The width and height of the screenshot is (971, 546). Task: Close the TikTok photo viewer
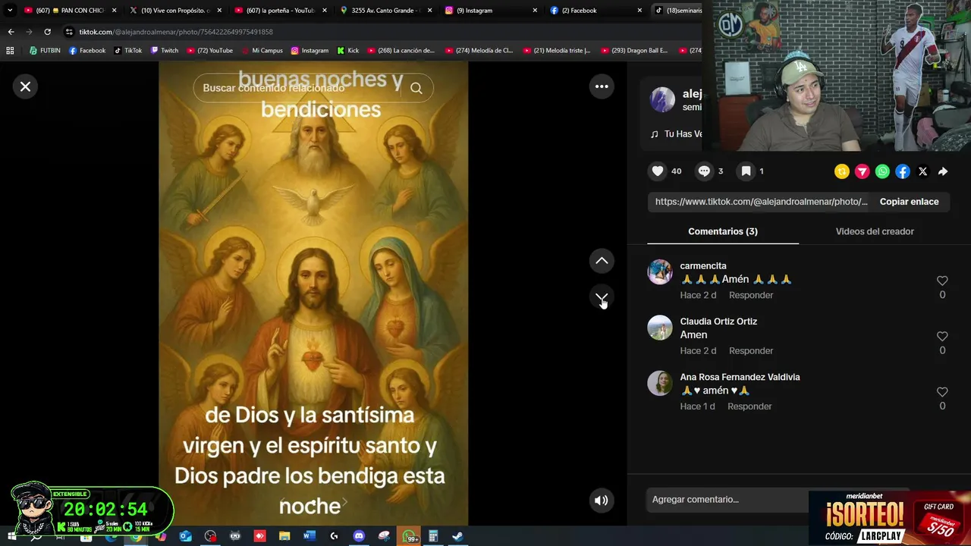(x=25, y=86)
